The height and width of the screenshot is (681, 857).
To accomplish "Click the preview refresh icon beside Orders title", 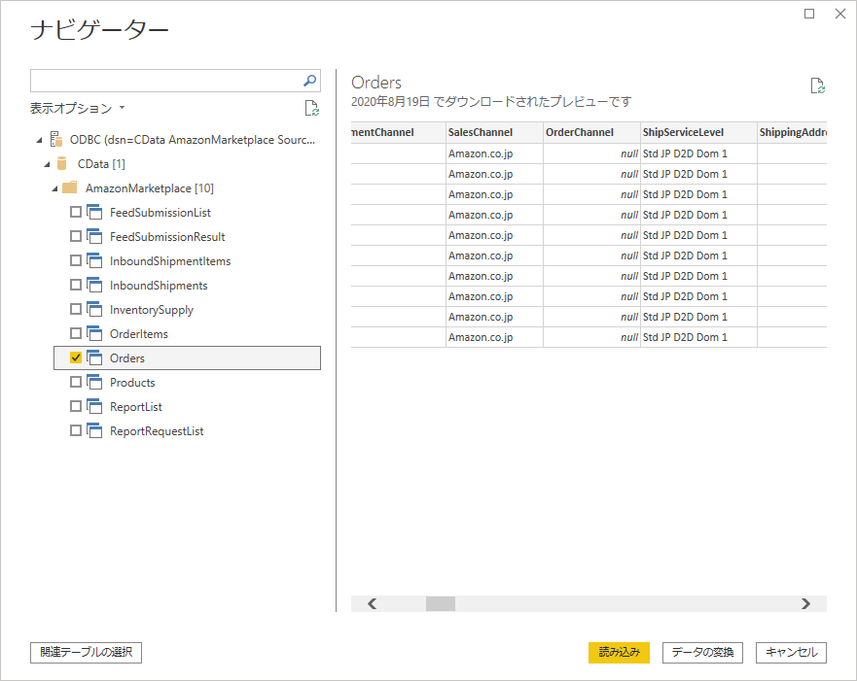I will pyautogui.click(x=818, y=85).
